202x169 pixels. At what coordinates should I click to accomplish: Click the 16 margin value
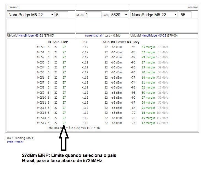point(148,113)
